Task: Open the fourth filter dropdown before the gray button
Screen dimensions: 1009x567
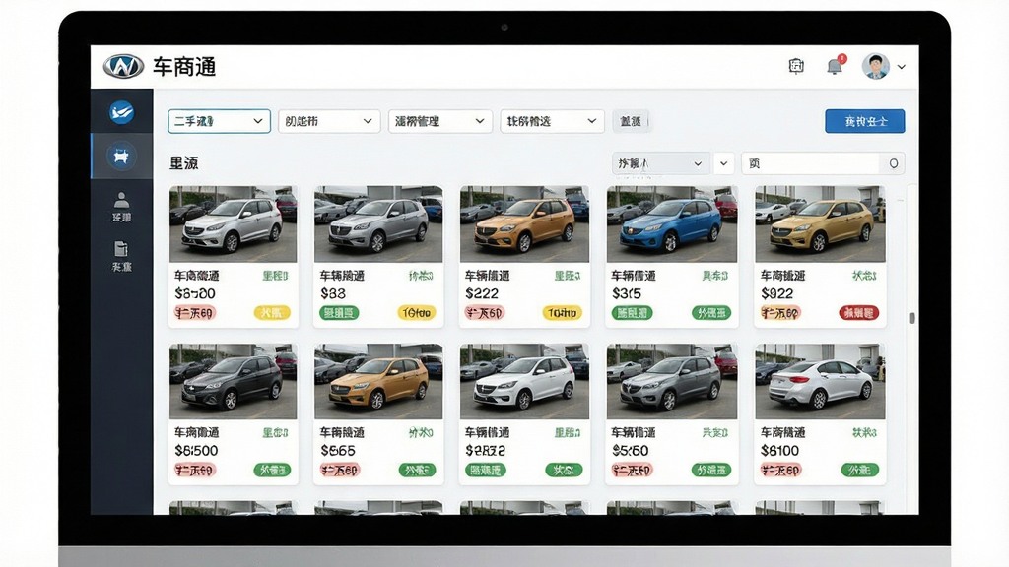Action: point(552,121)
